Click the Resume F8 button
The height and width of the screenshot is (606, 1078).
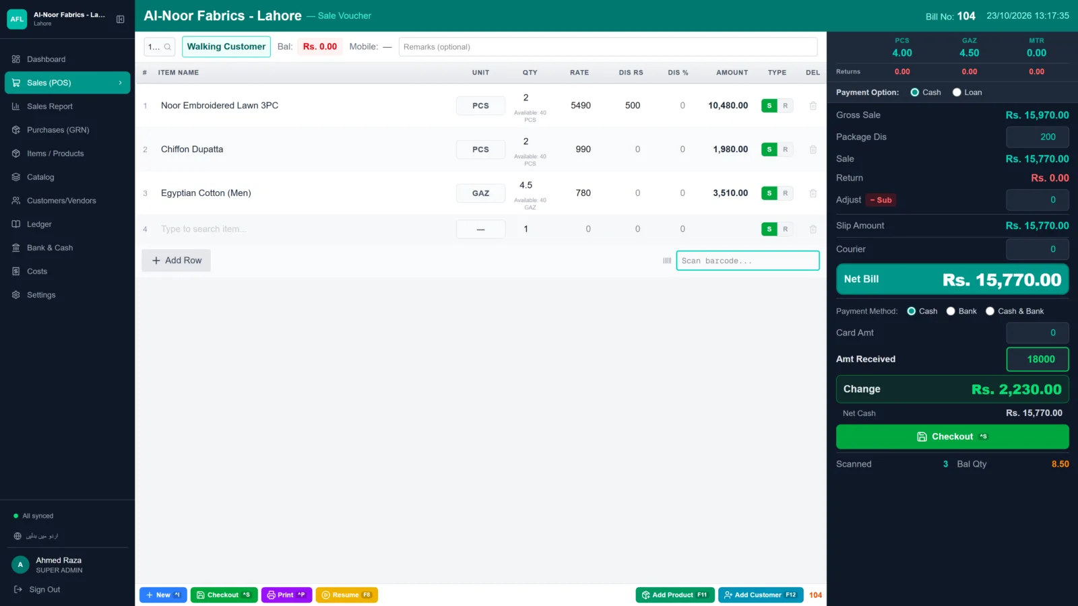click(346, 595)
